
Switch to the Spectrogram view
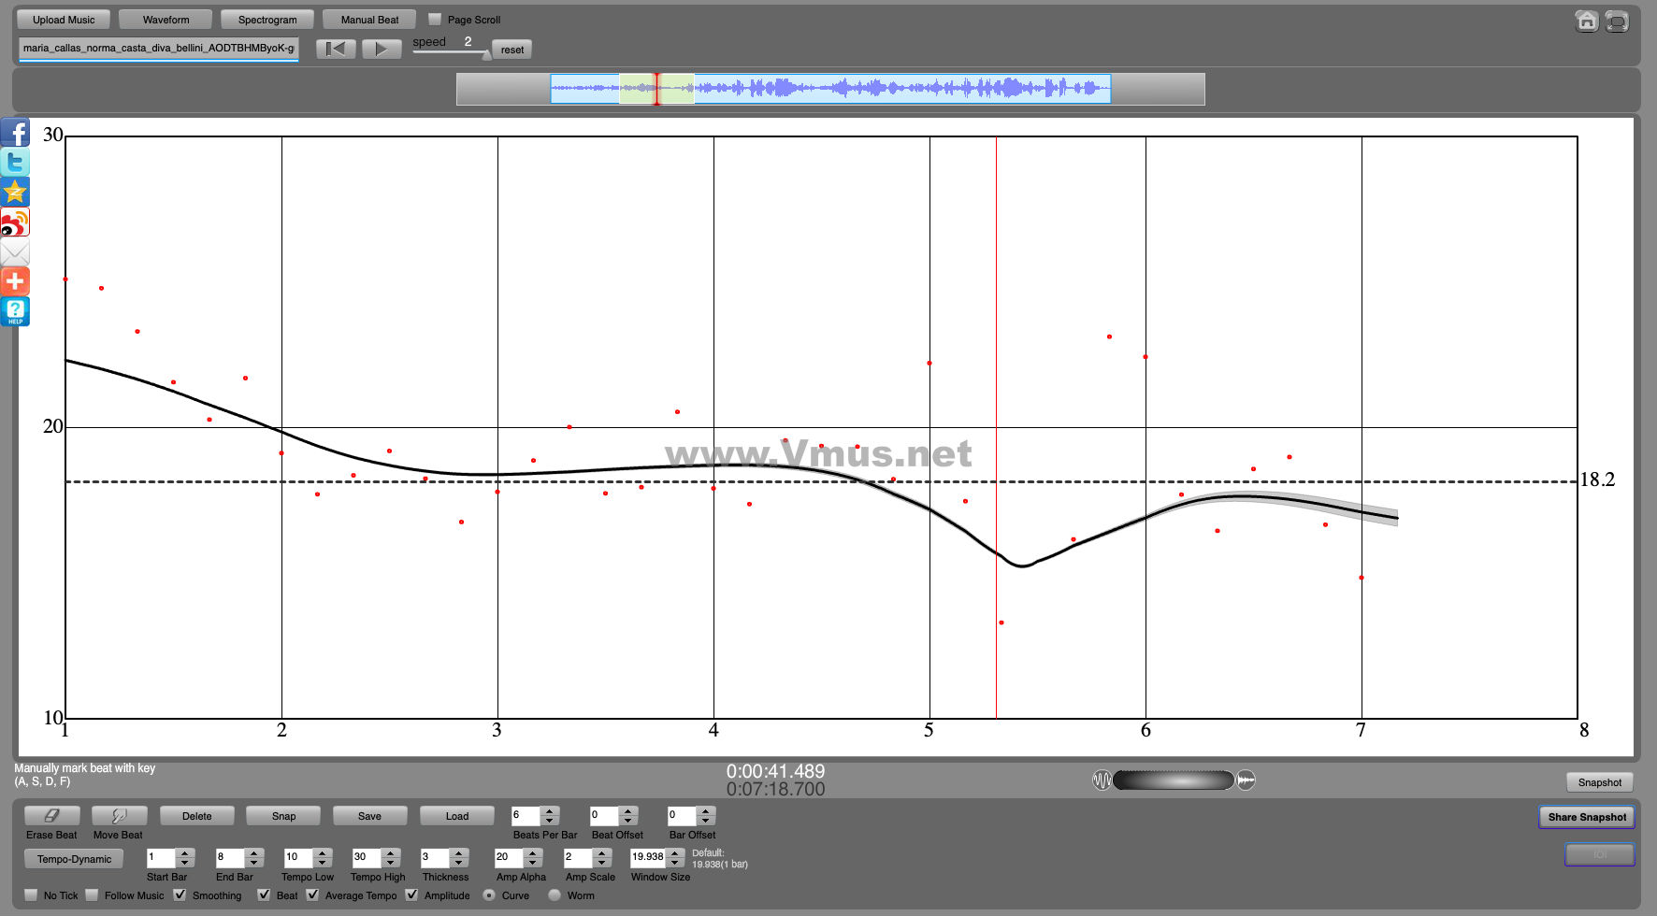pos(267,20)
